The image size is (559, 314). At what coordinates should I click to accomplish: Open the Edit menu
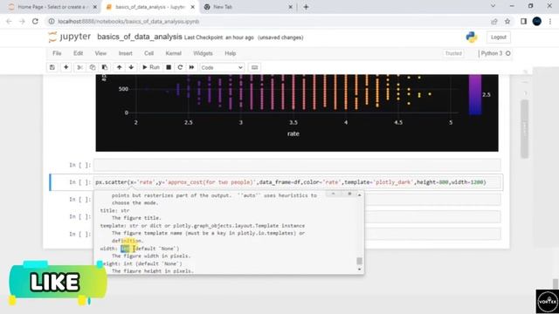click(x=78, y=53)
